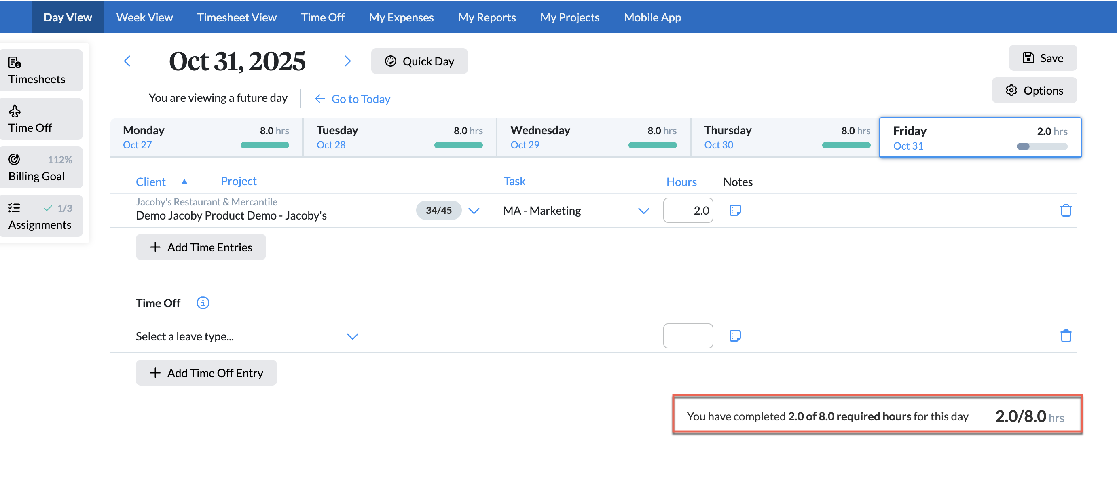Open Billing Goal sidebar panel
This screenshot has height=477, width=1117.
(41, 167)
